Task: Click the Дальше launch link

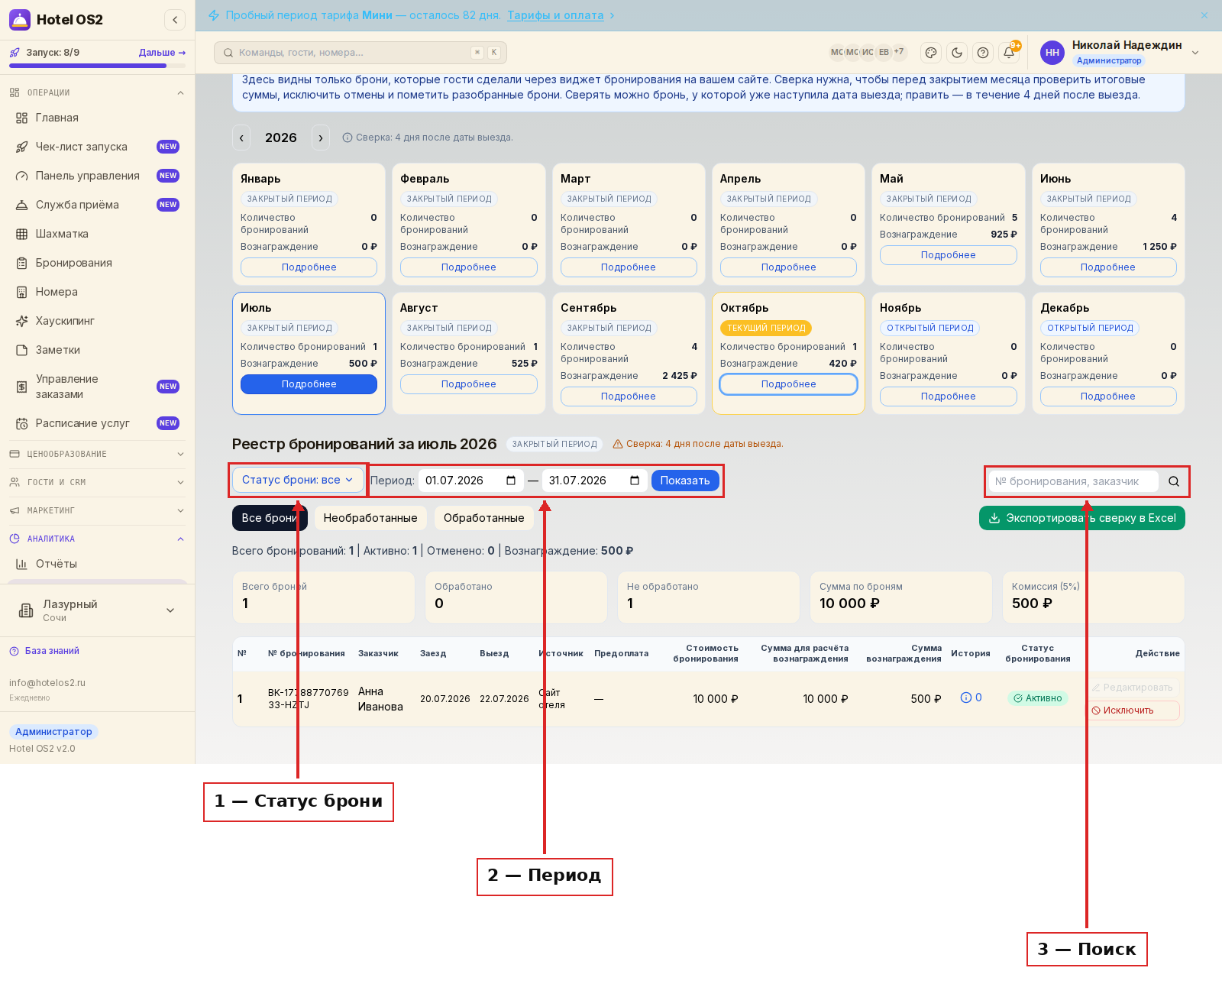Action: (x=162, y=53)
